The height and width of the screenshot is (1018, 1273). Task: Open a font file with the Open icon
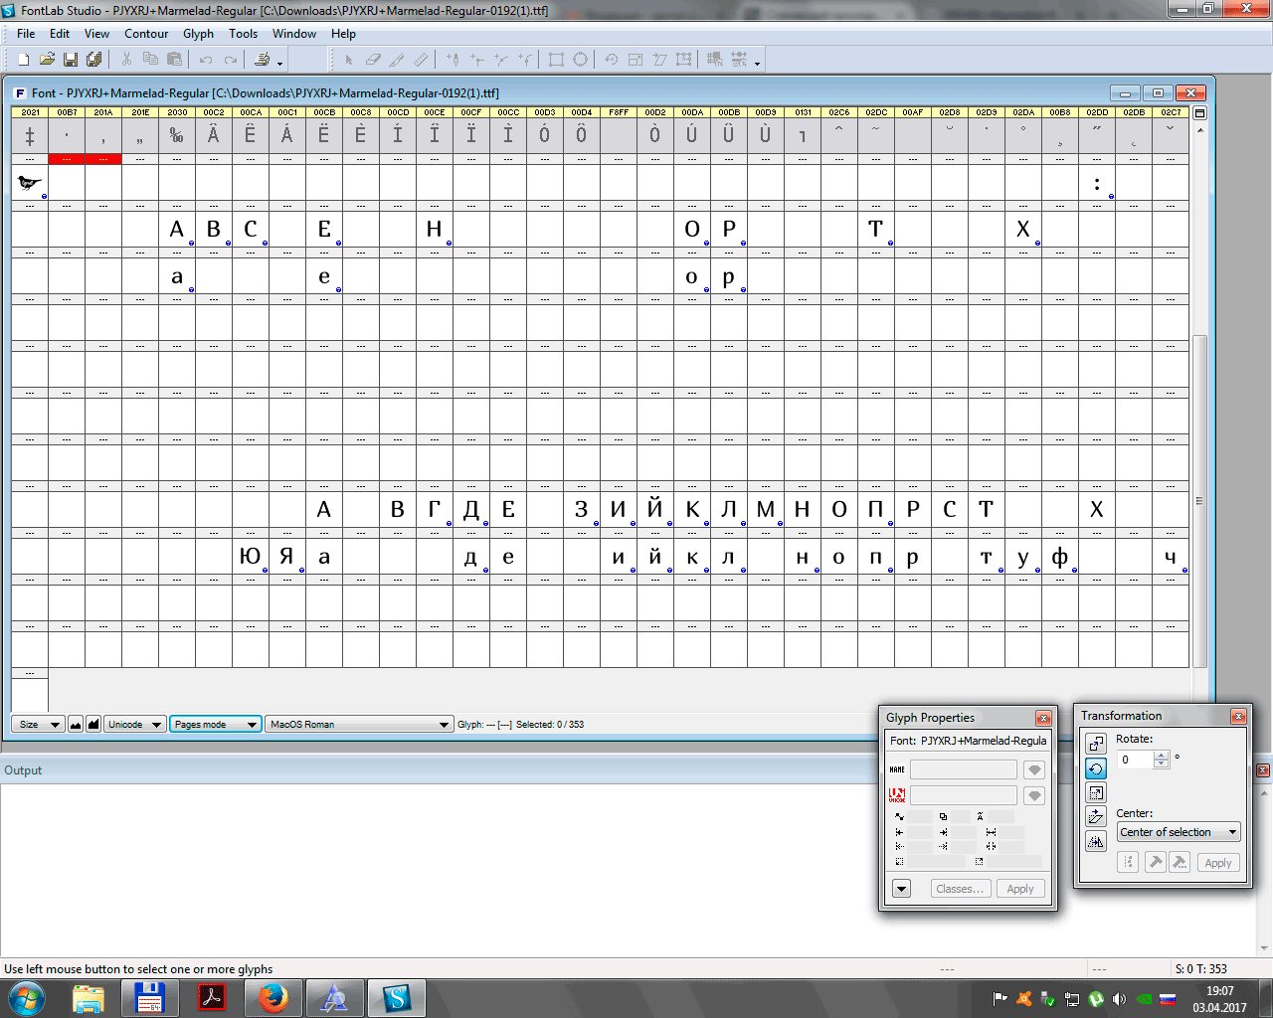[x=47, y=60]
